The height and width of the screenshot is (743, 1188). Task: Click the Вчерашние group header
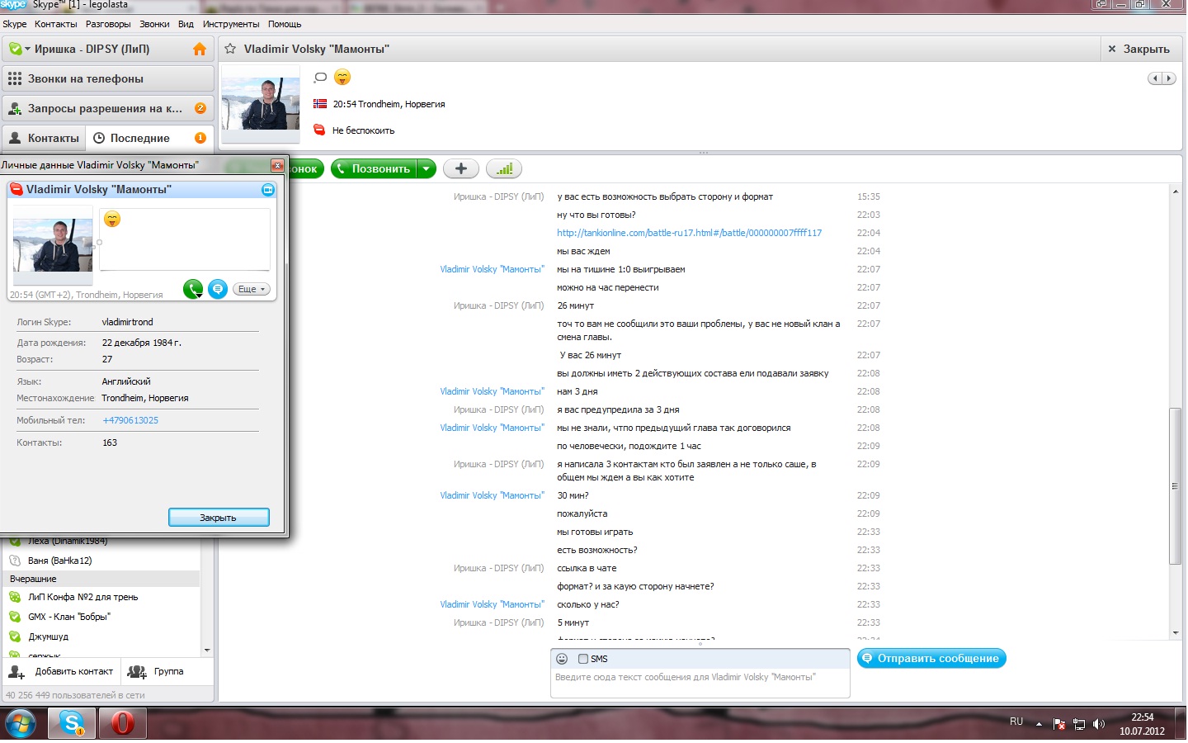pyautogui.click(x=102, y=579)
